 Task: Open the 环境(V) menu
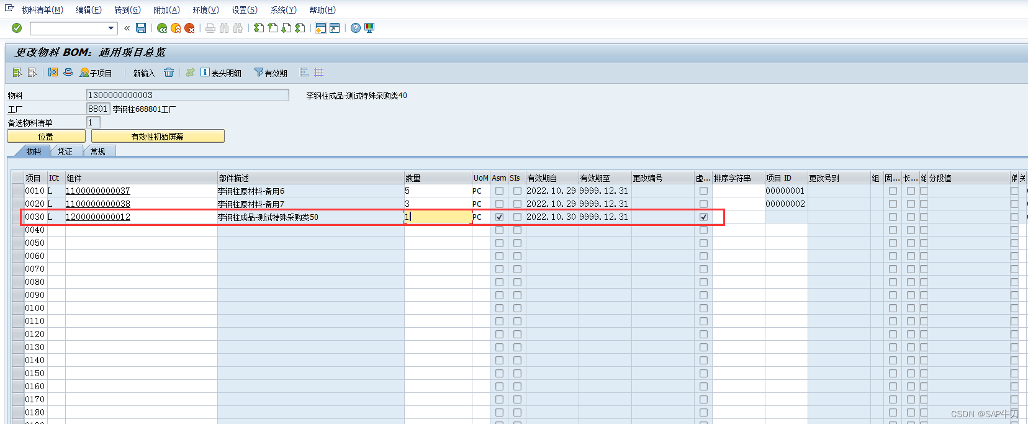pos(205,10)
